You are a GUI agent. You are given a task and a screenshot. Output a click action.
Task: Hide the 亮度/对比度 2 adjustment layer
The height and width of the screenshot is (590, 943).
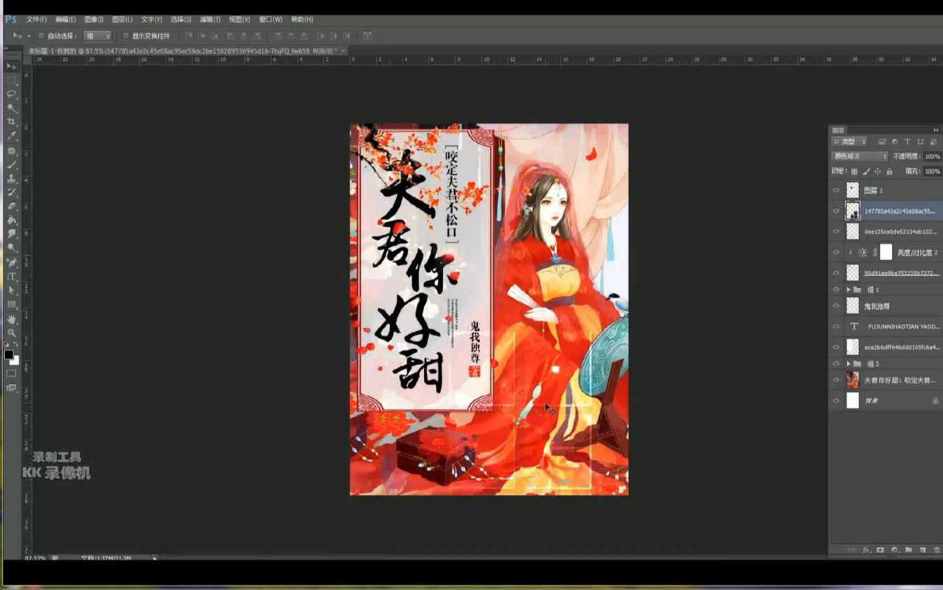(836, 252)
